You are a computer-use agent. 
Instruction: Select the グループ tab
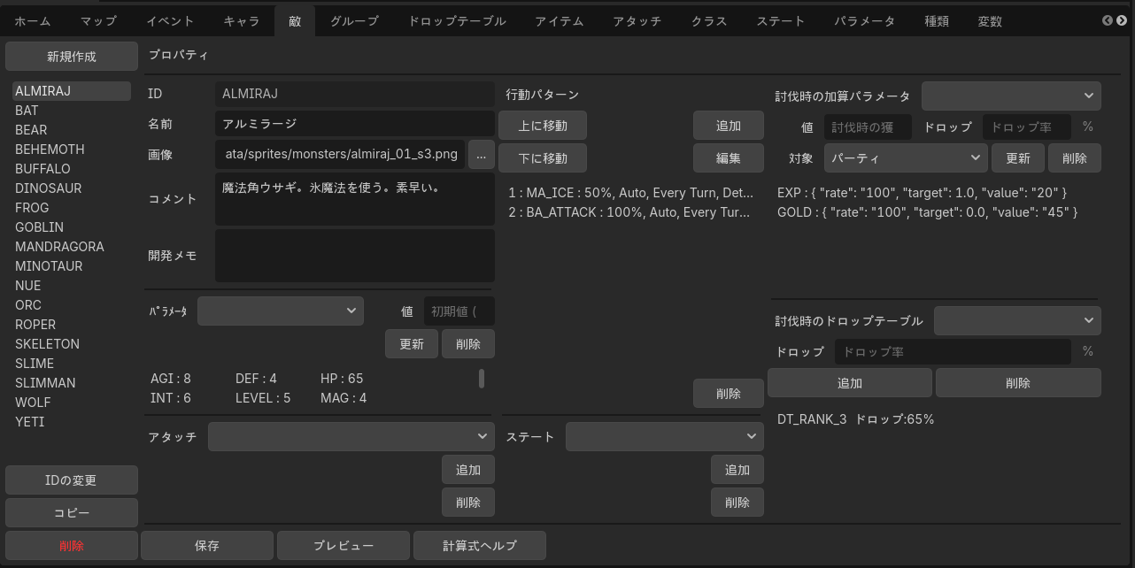pos(354,21)
